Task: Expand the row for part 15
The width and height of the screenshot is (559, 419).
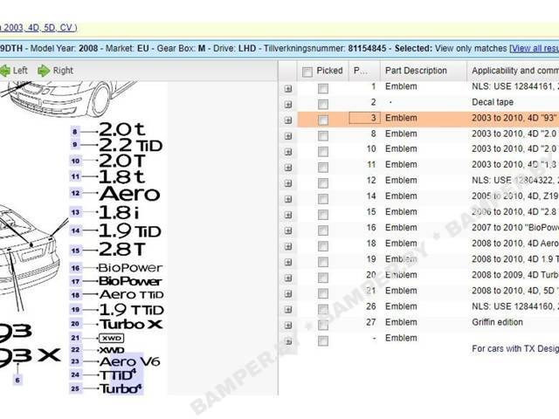Action: (x=288, y=215)
